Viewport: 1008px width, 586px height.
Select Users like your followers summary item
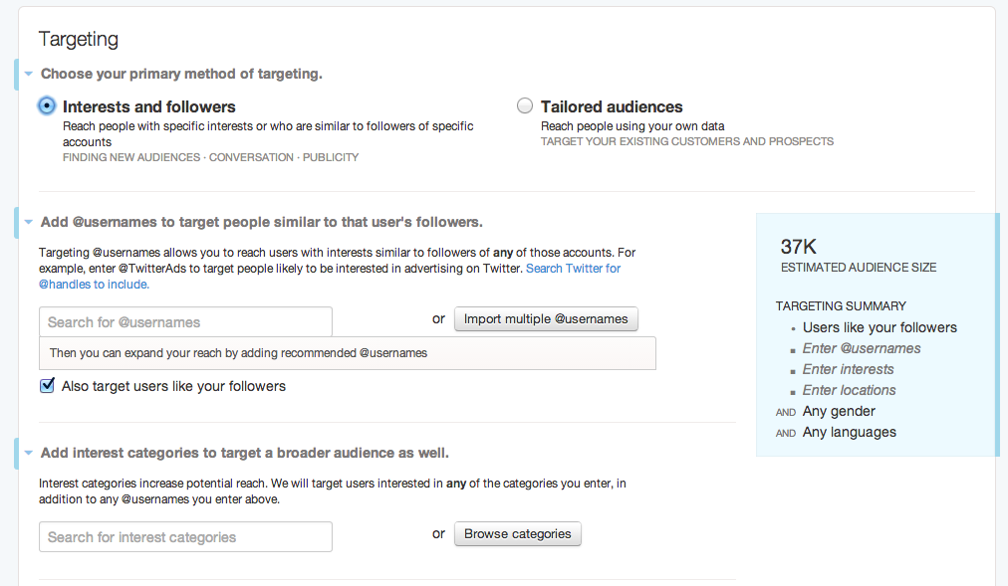879,327
